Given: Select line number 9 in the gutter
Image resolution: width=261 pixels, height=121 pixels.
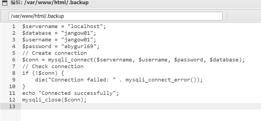Looking at the screenshot, I should click(14, 80).
